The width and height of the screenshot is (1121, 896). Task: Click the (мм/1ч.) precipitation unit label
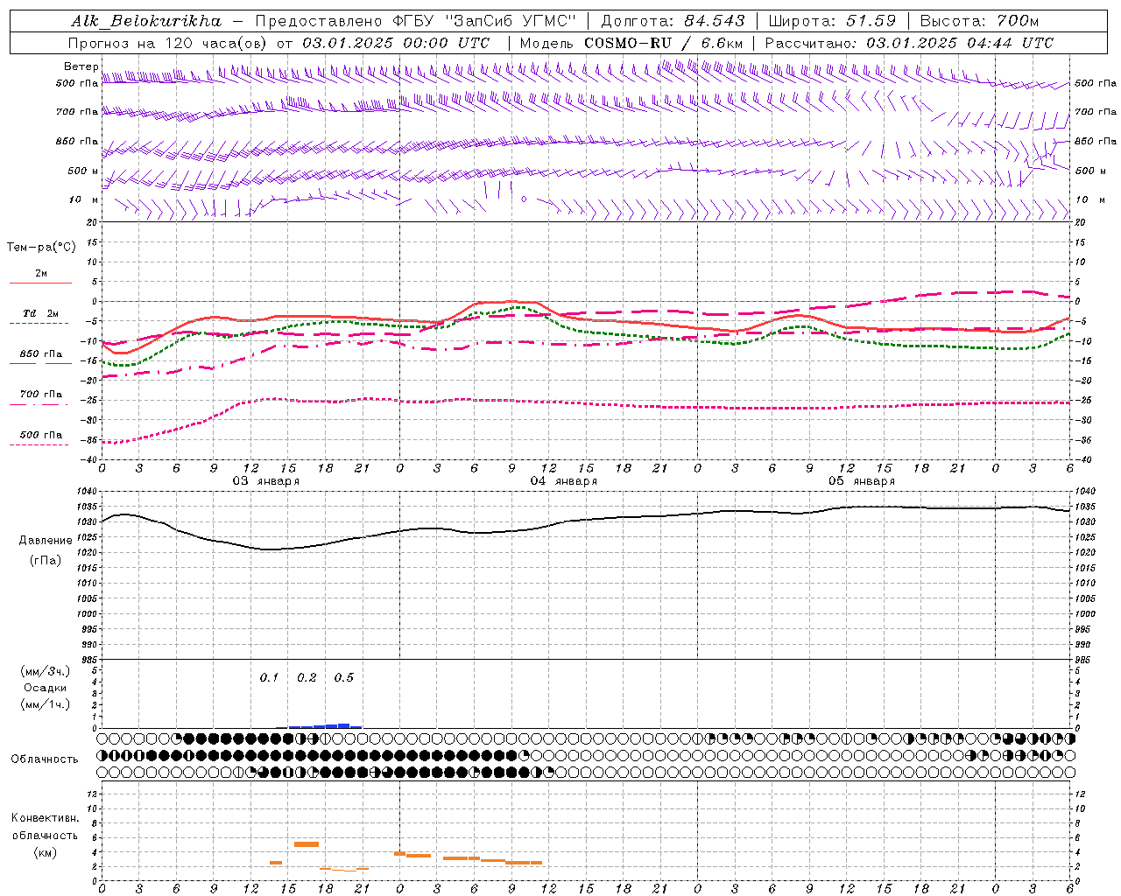pos(46,704)
